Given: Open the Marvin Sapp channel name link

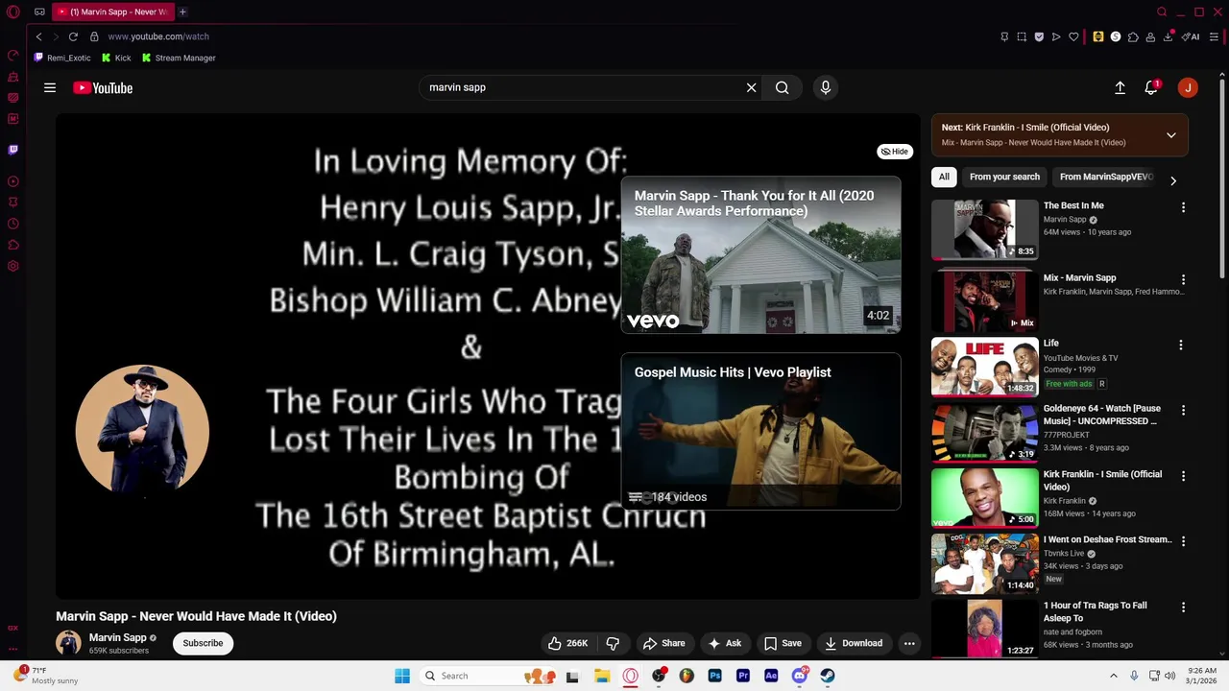Looking at the screenshot, I should [x=117, y=637].
